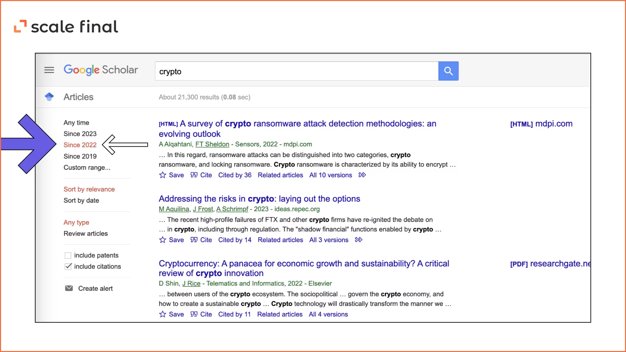Uncheck the include citations checkbox
626x352 pixels.
[x=68, y=266]
